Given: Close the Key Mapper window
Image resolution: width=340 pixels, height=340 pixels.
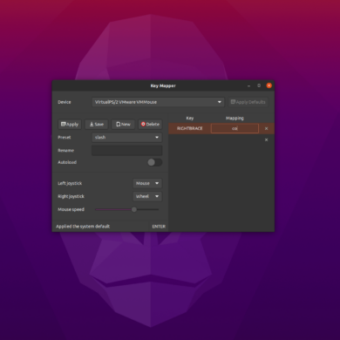Looking at the screenshot, I should 269,85.
